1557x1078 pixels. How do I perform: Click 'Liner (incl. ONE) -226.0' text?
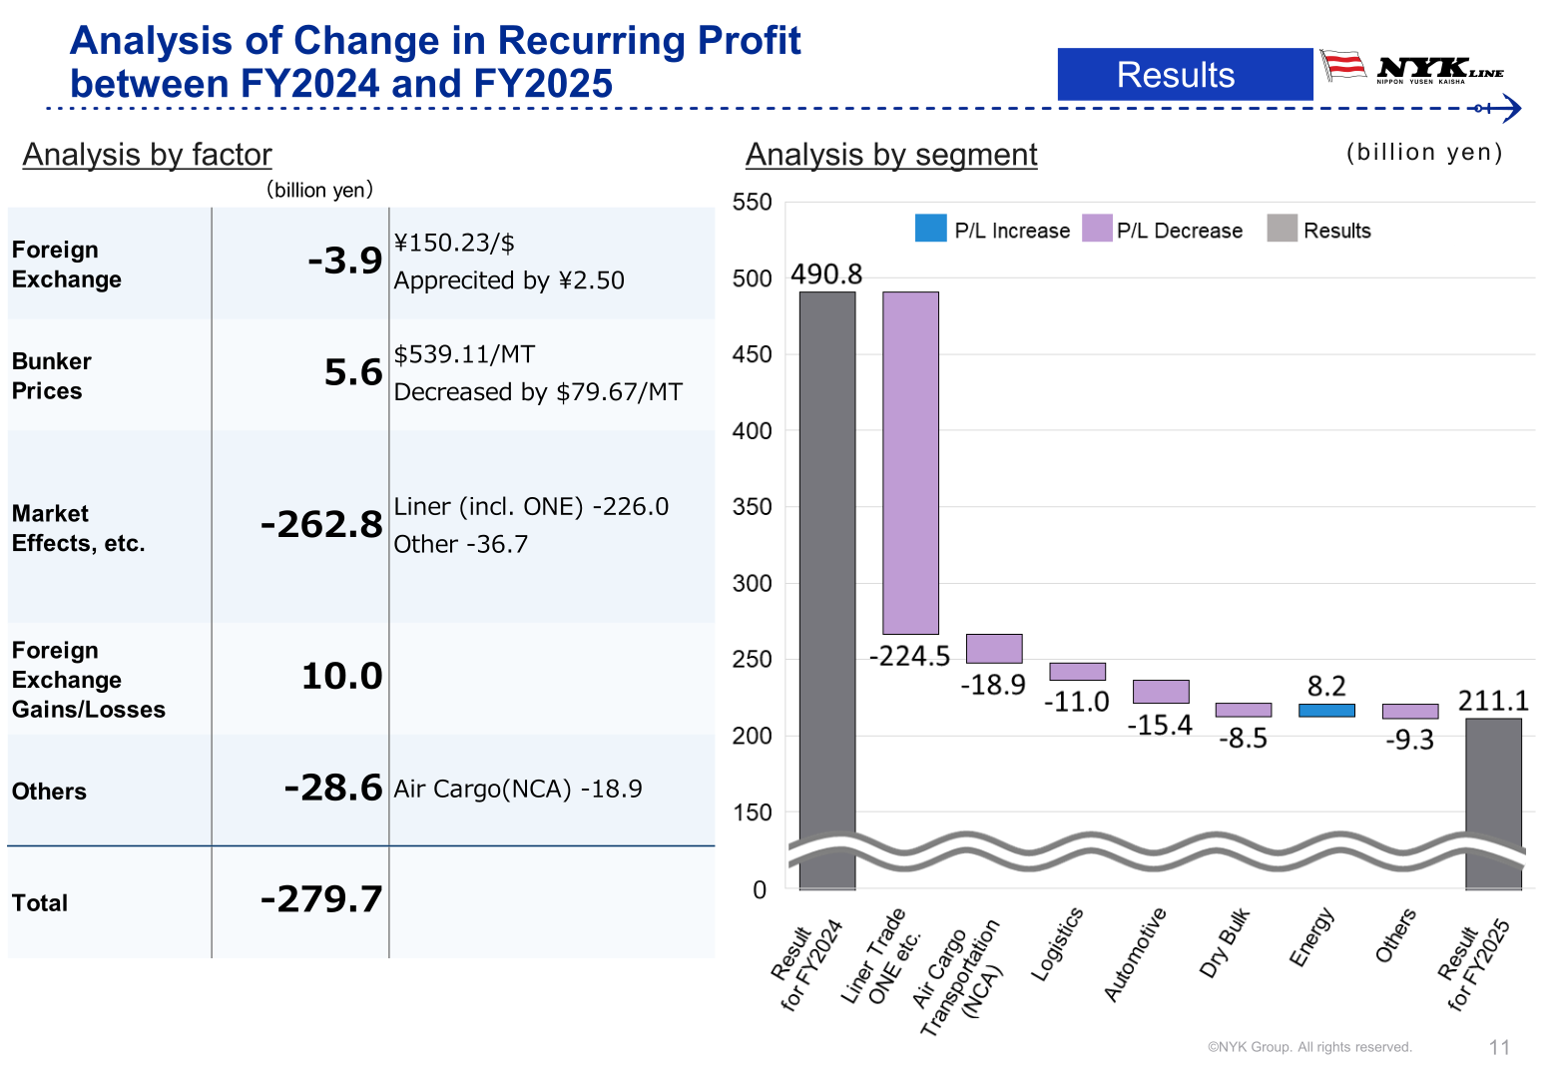coord(531,506)
